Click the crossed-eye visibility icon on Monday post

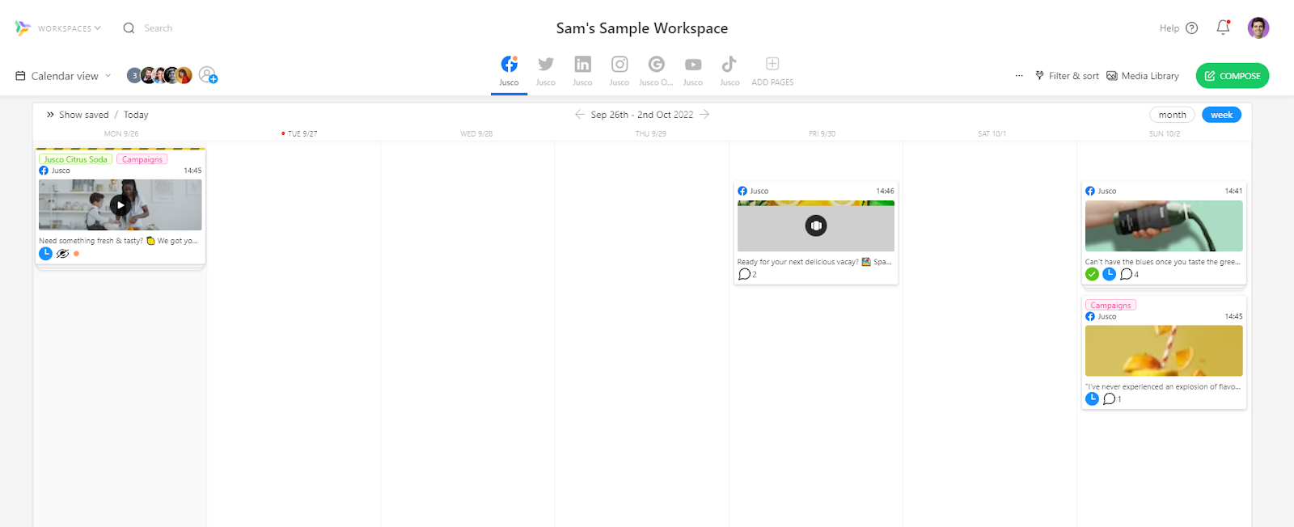[x=62, y=254]
